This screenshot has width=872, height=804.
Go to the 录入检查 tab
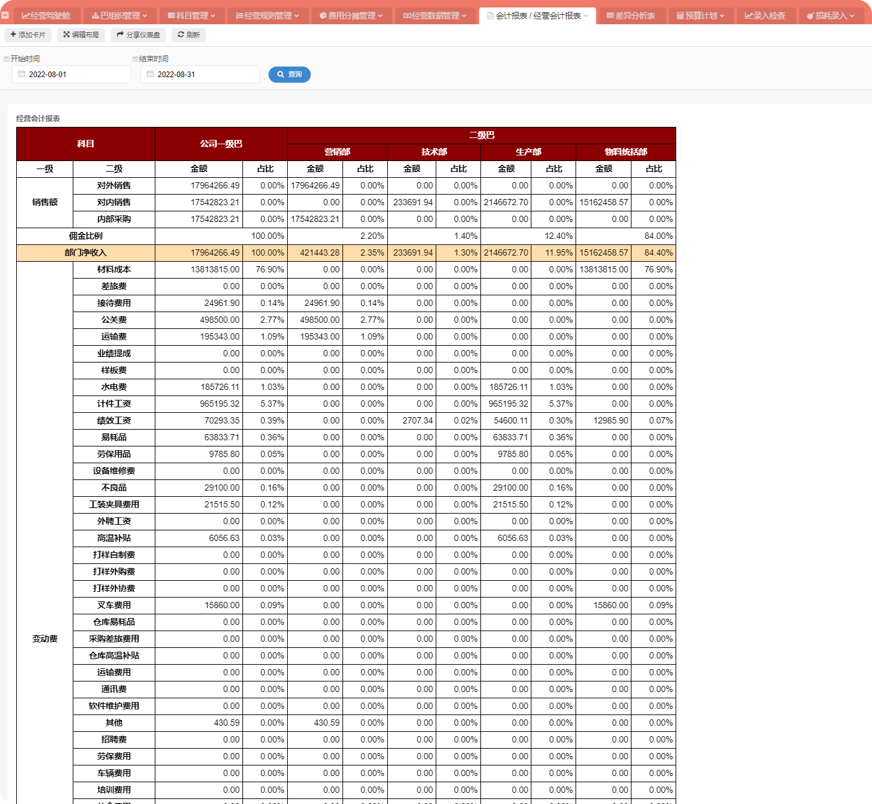765,16
